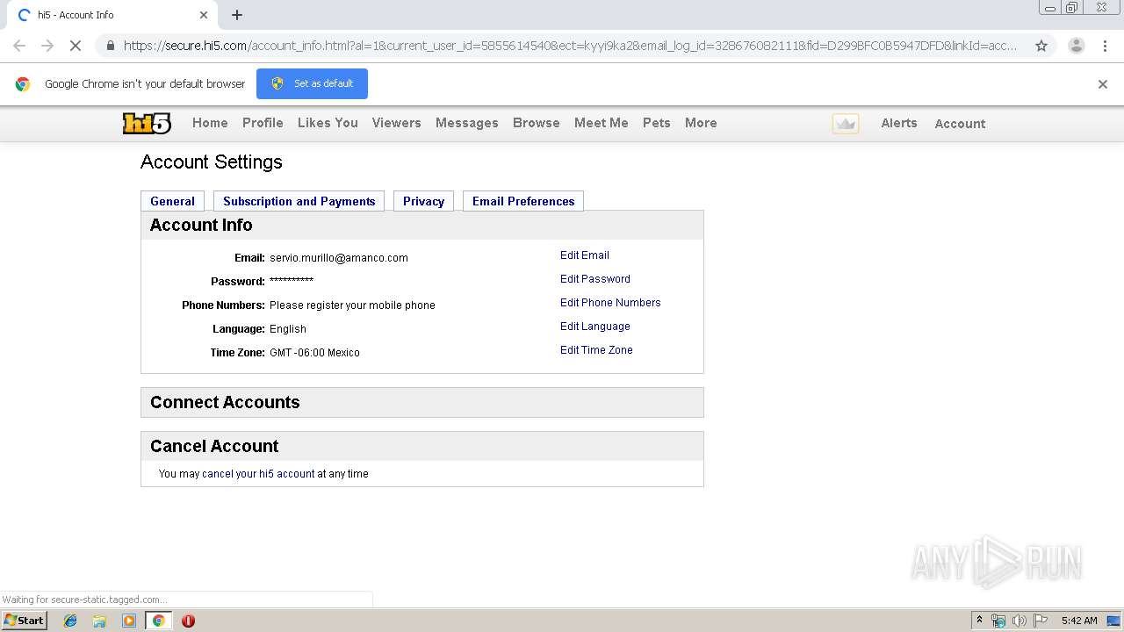Stop loading the page
Image resolution: width=1124 pixels, height=632 pixels.
click(76, 46)
